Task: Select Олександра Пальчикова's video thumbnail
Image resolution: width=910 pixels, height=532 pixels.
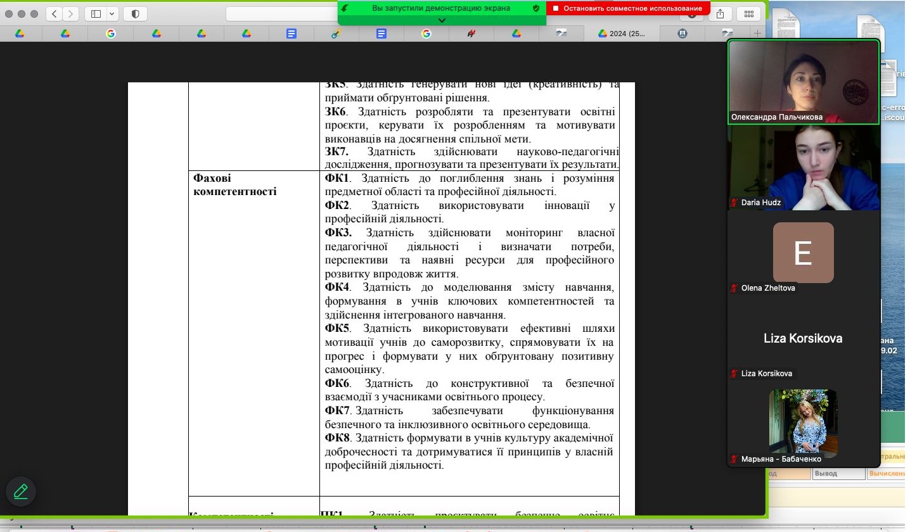Action: (x=804, y=81)
